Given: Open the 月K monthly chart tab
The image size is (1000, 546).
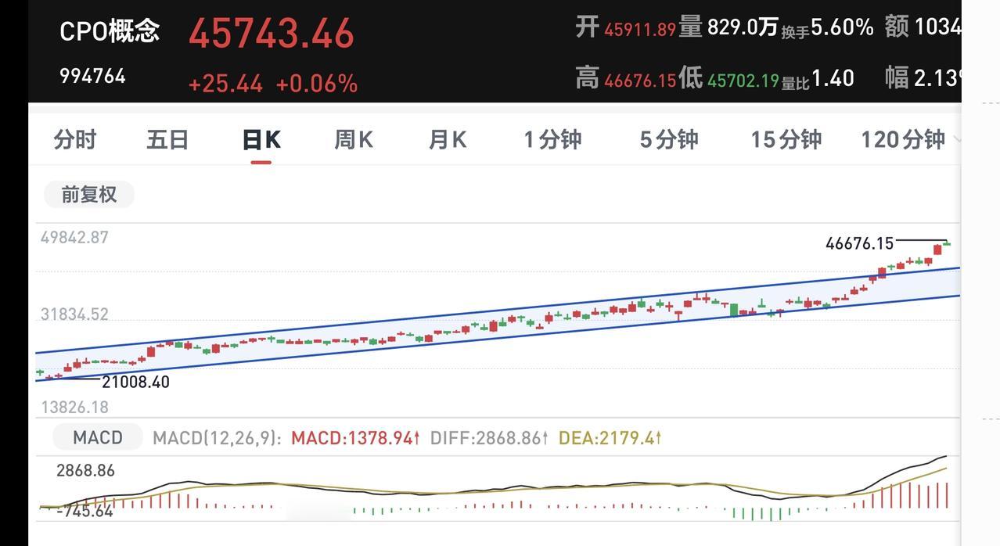Looking at the screenshot, I should (x=448, y=140).
